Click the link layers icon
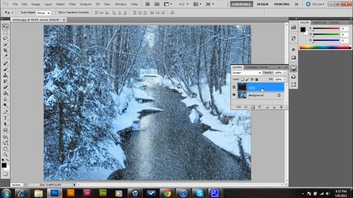 pos(239,107)
